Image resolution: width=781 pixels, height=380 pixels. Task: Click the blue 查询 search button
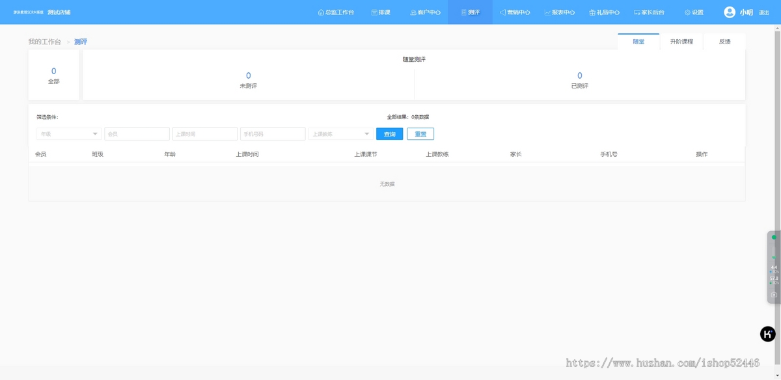389,134
